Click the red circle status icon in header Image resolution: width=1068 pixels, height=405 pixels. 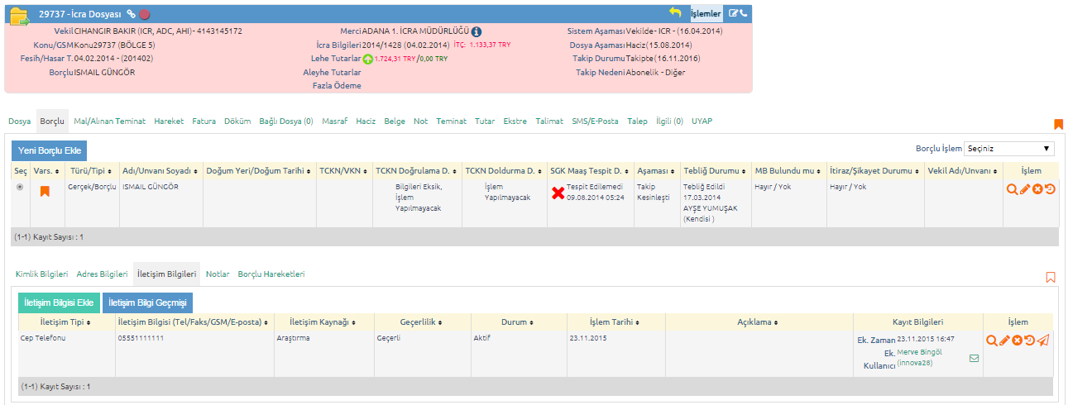tap(145, 14)
